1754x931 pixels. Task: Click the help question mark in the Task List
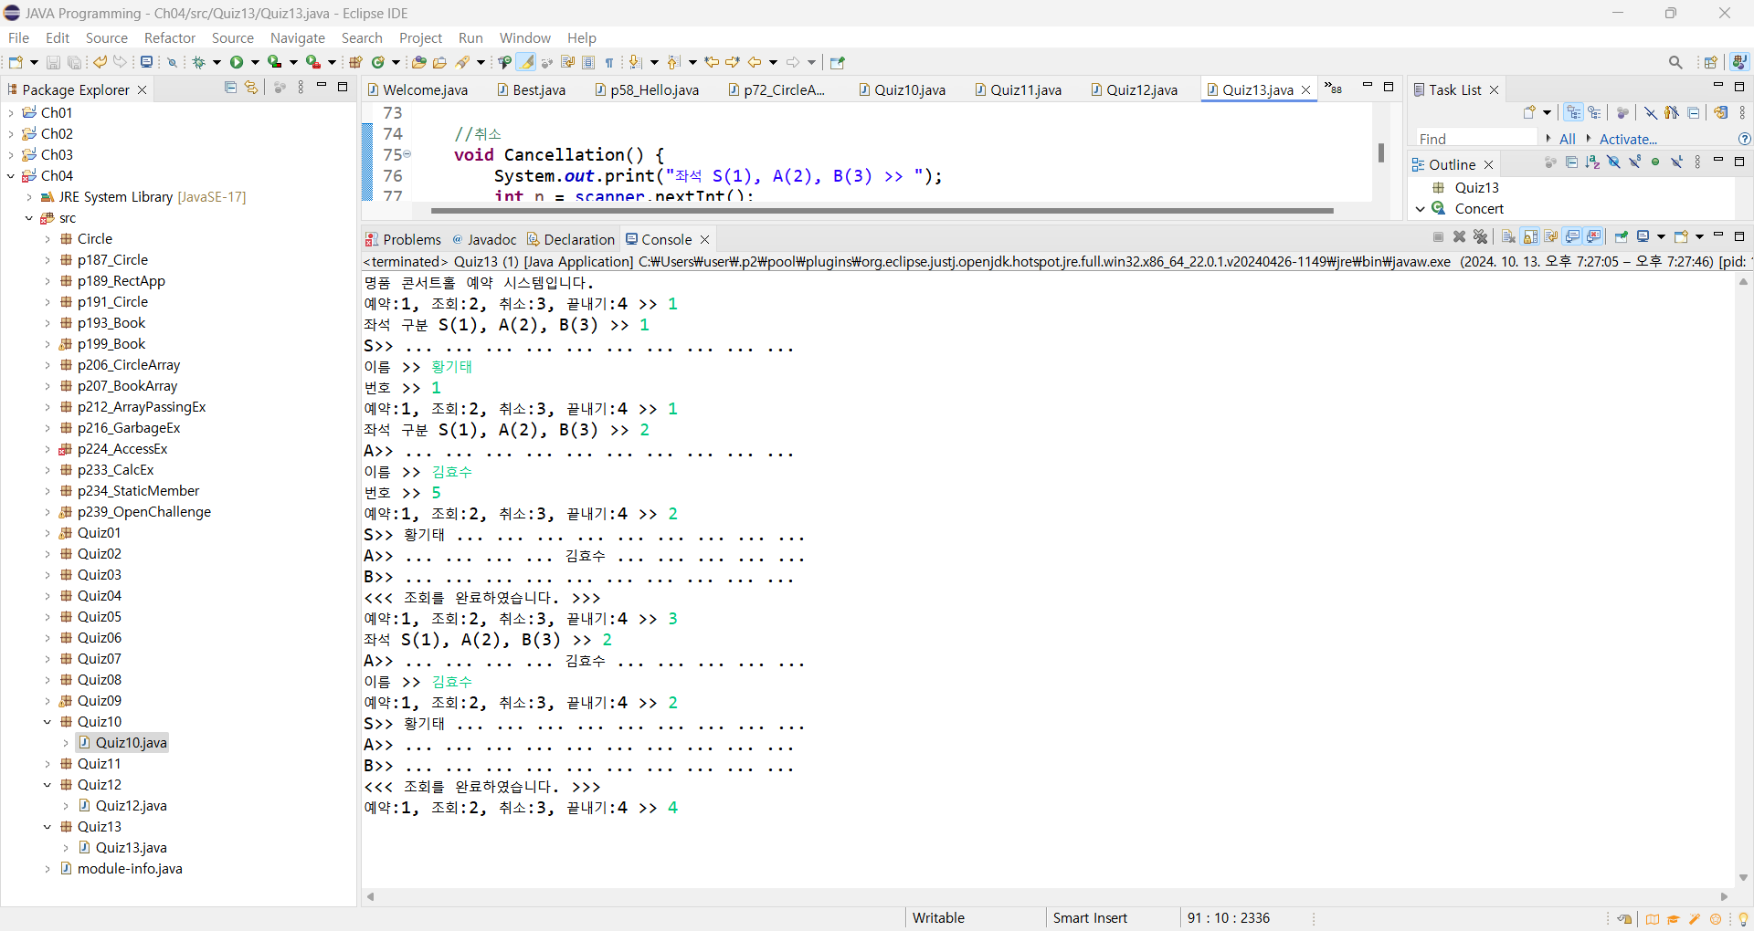[x=1744, y=139]
